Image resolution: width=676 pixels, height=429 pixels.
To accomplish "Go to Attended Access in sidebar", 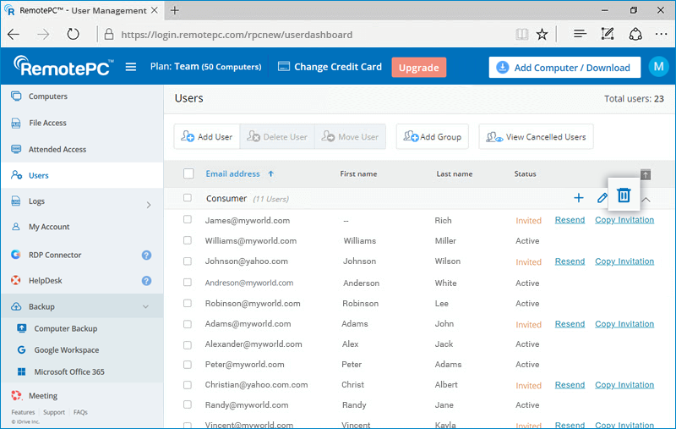I will pos(57,150).
